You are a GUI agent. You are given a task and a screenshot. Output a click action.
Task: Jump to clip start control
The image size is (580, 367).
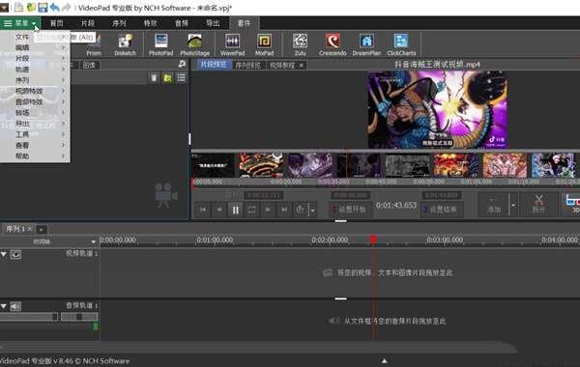tap(203, 210)
